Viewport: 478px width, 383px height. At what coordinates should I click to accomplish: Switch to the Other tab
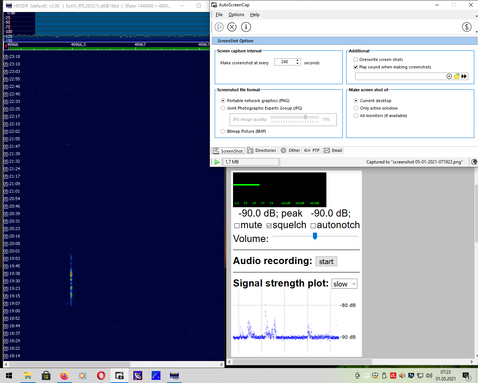click(x=291, y=150)
